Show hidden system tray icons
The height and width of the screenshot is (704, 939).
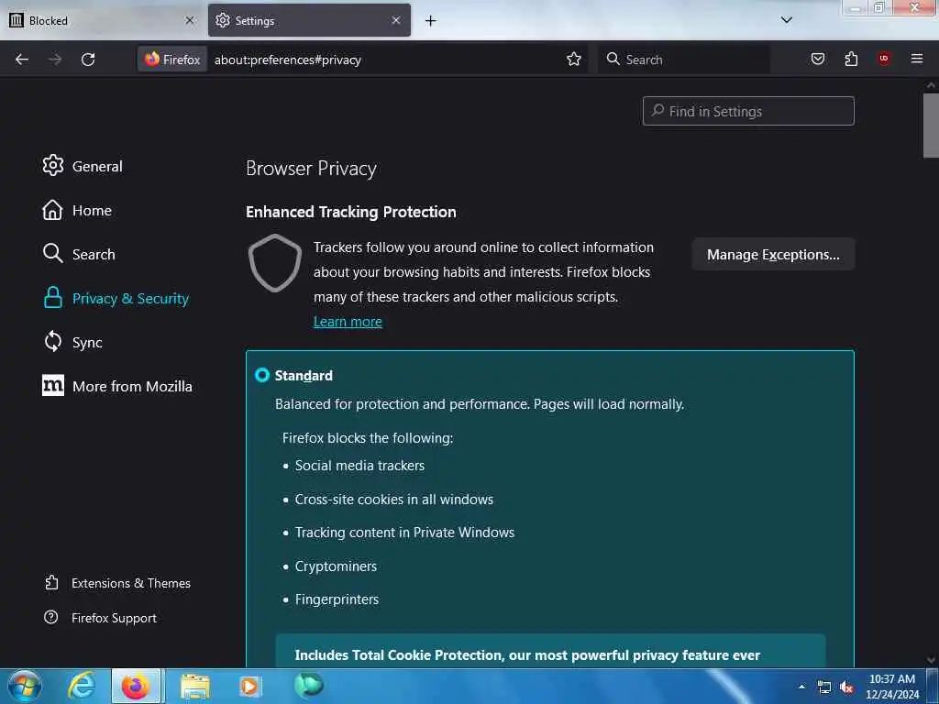[801, 687]
